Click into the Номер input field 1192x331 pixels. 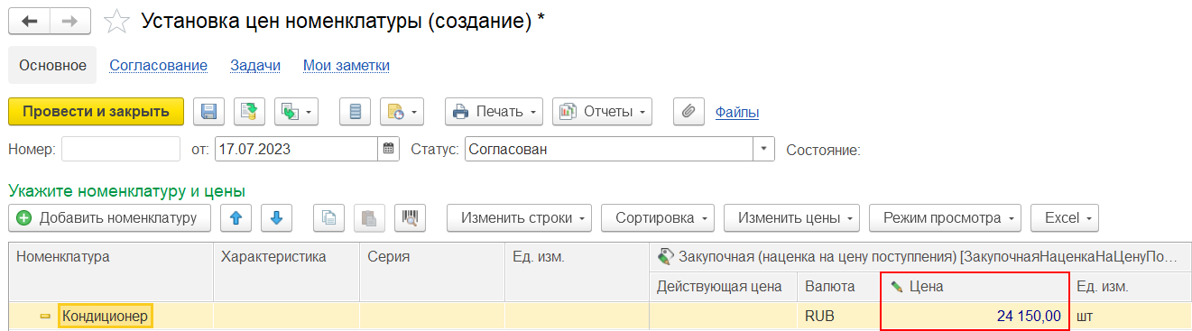(x=121, y=149)
